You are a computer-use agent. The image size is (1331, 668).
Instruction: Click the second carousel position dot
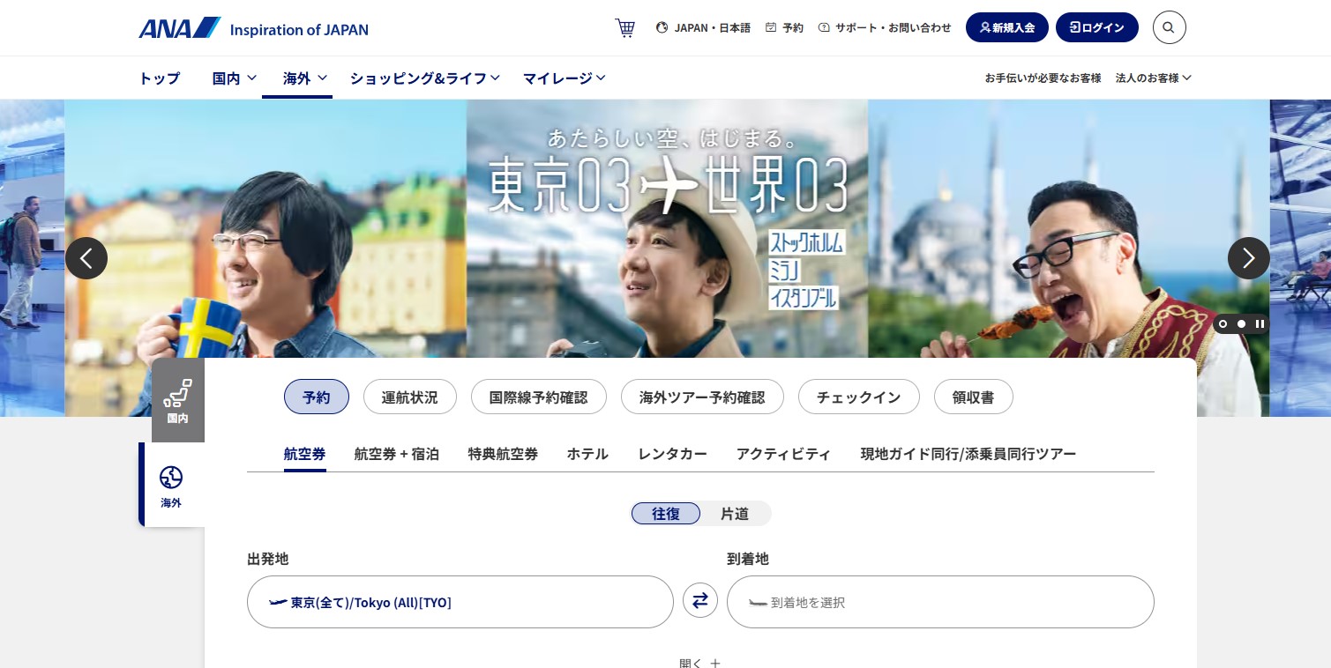(x=1241, y=323)
